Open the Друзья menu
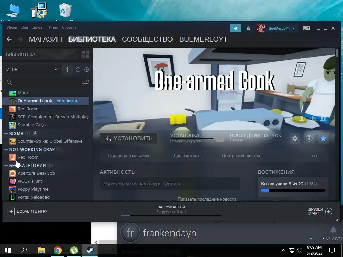Image resolution: width=343 pixels, height=257 pixels. point(38,27)
